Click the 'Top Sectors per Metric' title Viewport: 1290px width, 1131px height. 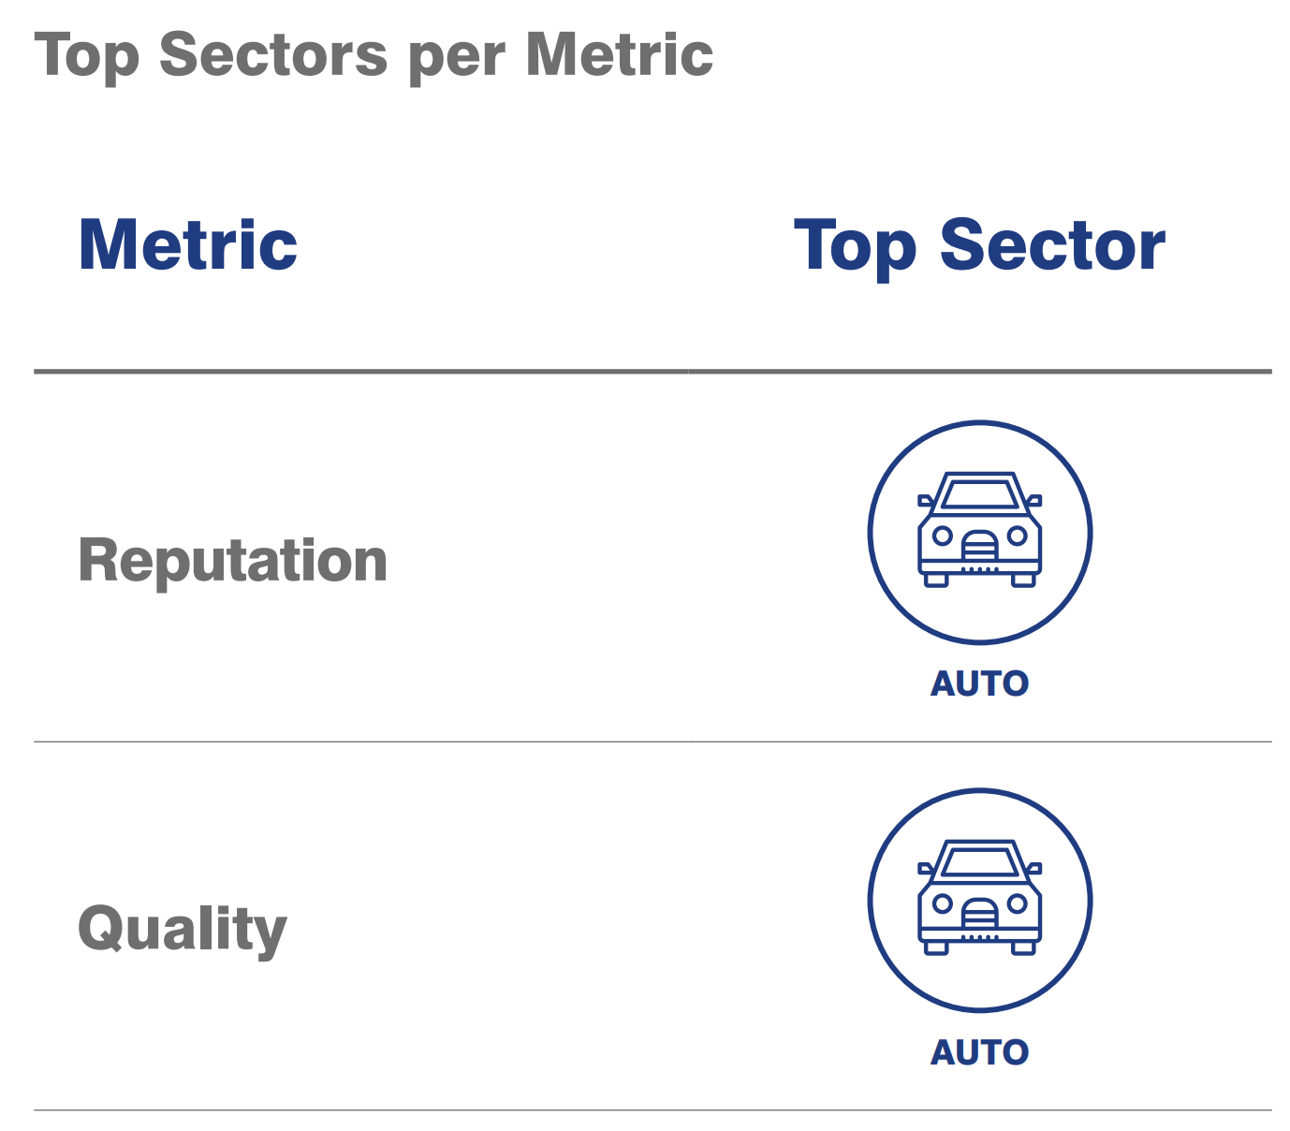pyautogui.click(x=374, y=54)
